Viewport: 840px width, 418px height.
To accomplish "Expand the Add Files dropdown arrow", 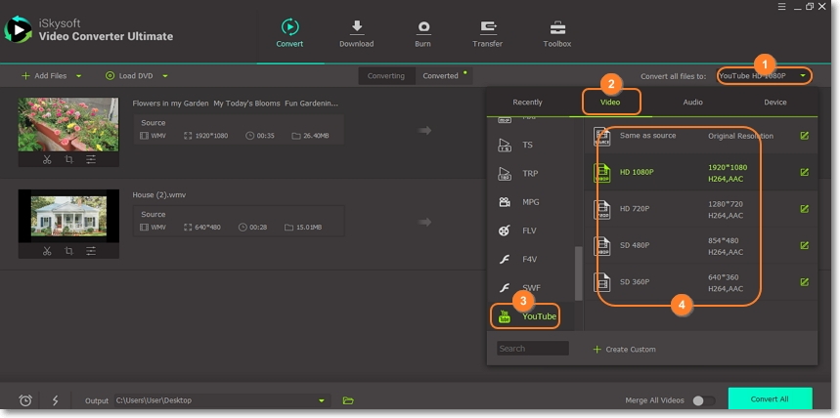I will click(79, 75).
